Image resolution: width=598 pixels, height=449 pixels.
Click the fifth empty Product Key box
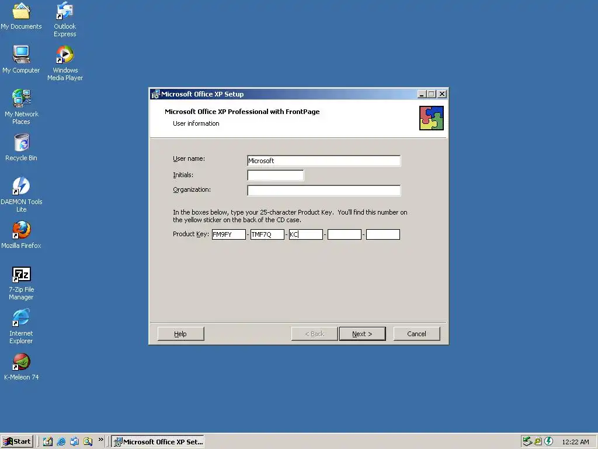(383, 234)
